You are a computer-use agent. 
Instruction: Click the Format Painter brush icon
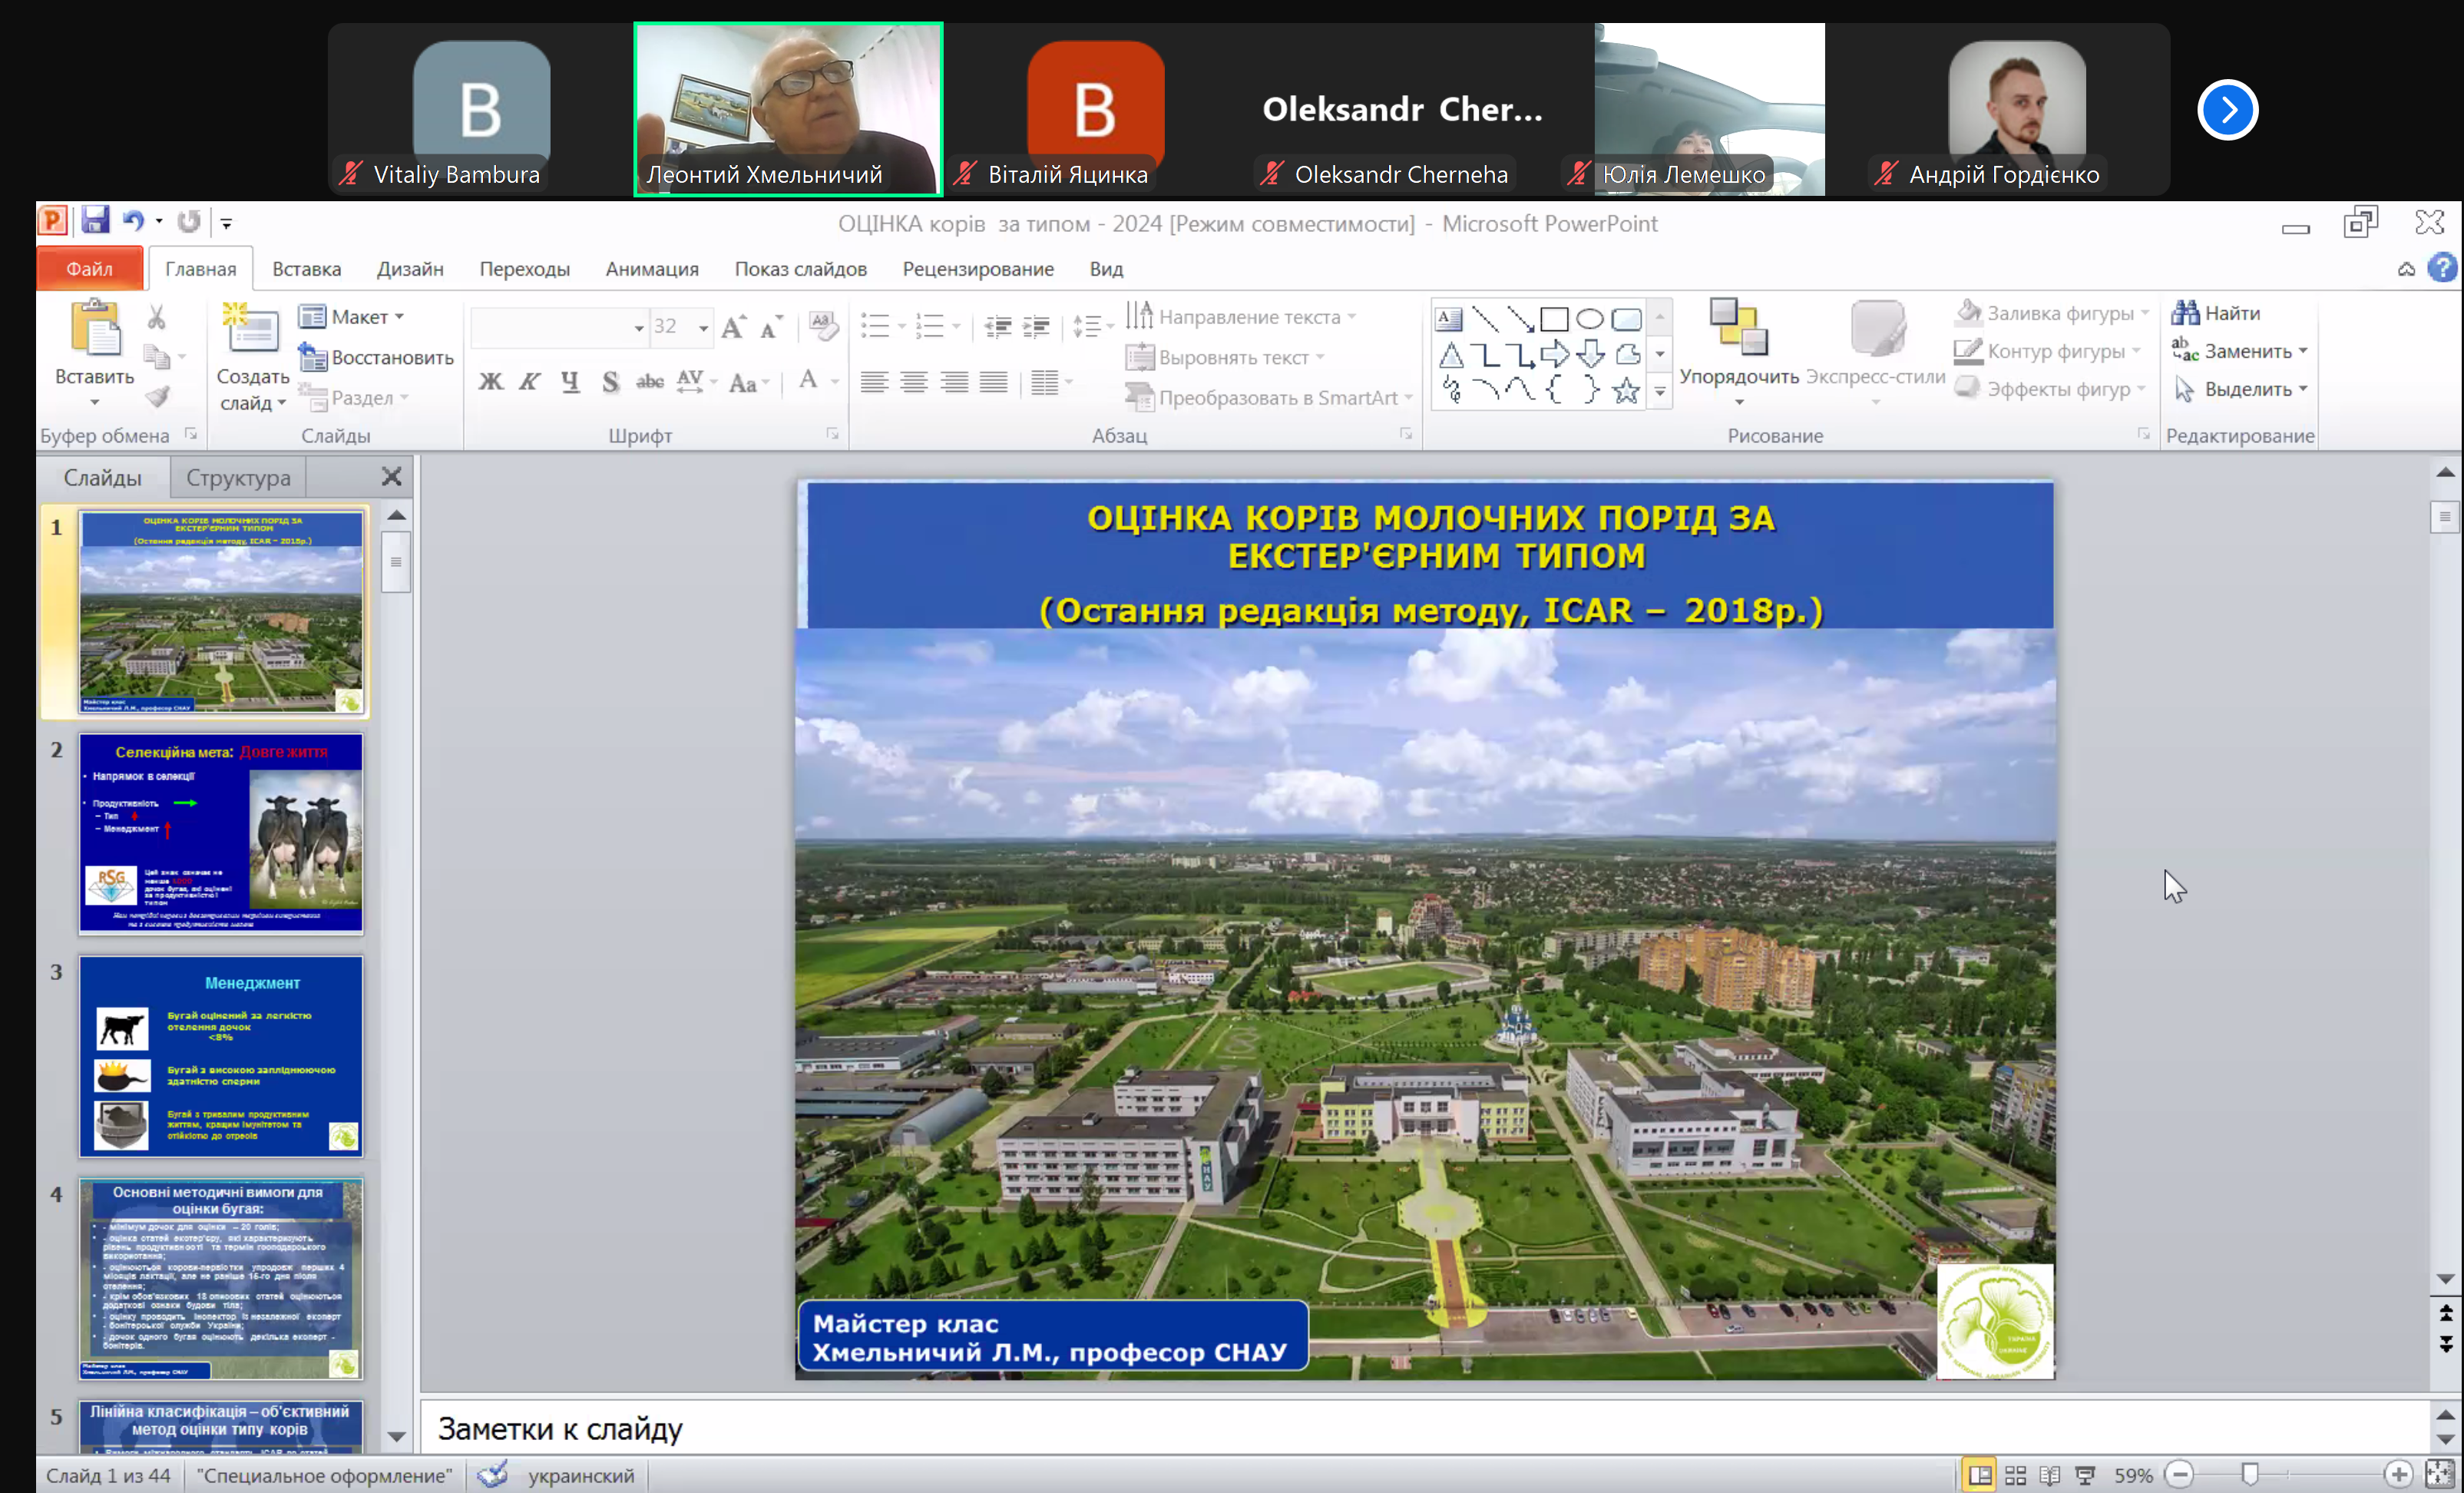tap(157, 397)
